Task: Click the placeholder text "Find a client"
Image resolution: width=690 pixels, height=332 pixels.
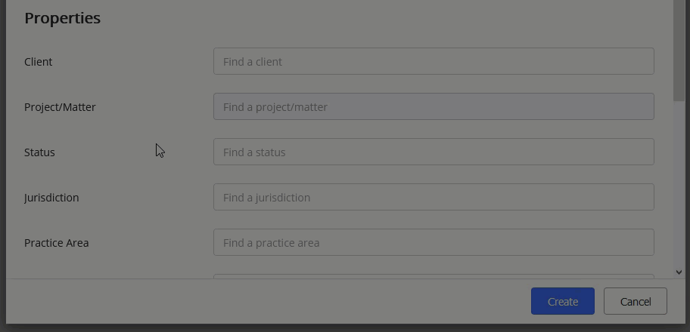Action: tap(253, 62)
